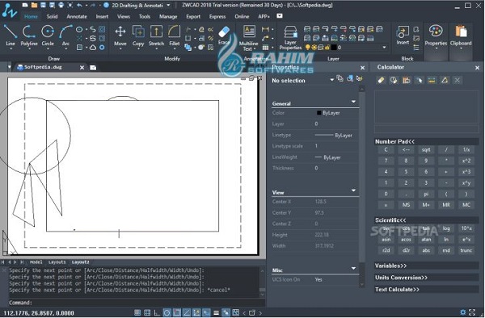This screenshot has width=485, height=318.
Task: Expand Units Conversion section
Action: pyautogui.click(x=427, y=278)
